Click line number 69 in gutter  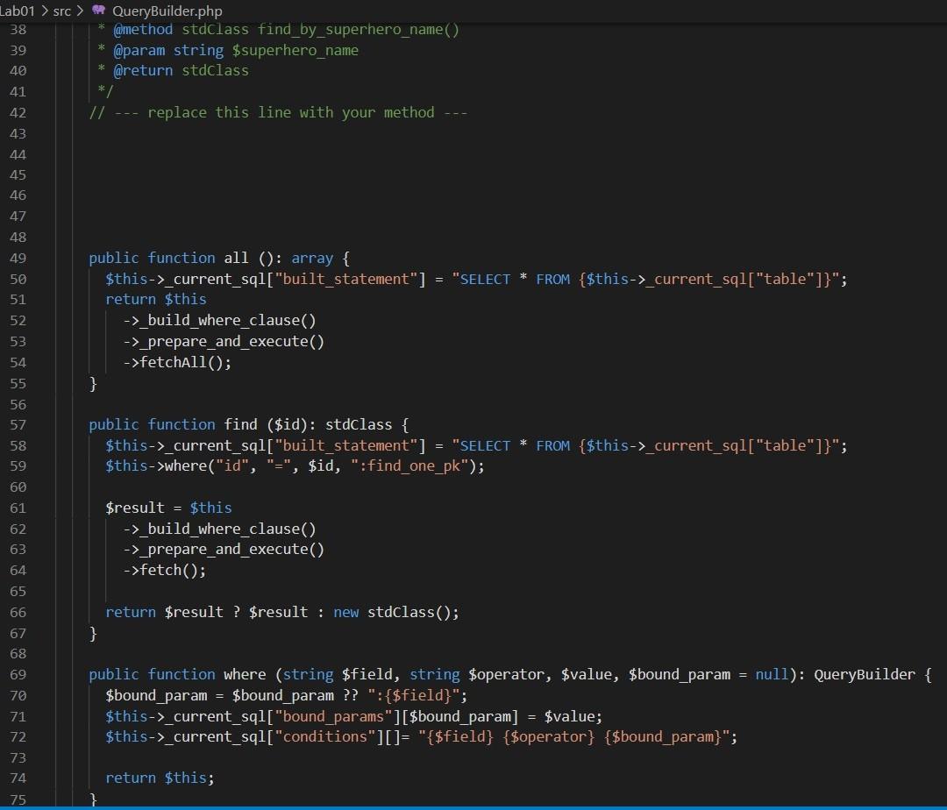[18, 675]
